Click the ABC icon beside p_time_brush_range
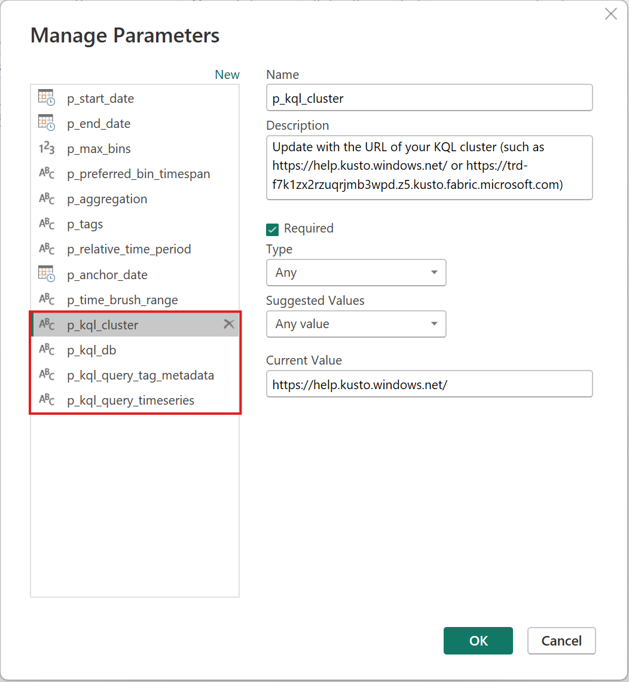The width and height of the screenshot is (629, 682). [x=46, y=299]
